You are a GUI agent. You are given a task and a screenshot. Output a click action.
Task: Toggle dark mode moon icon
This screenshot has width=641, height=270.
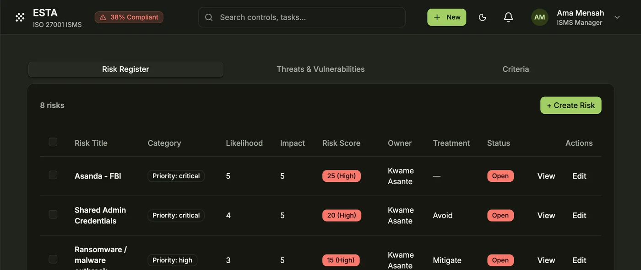coord(482,17)
